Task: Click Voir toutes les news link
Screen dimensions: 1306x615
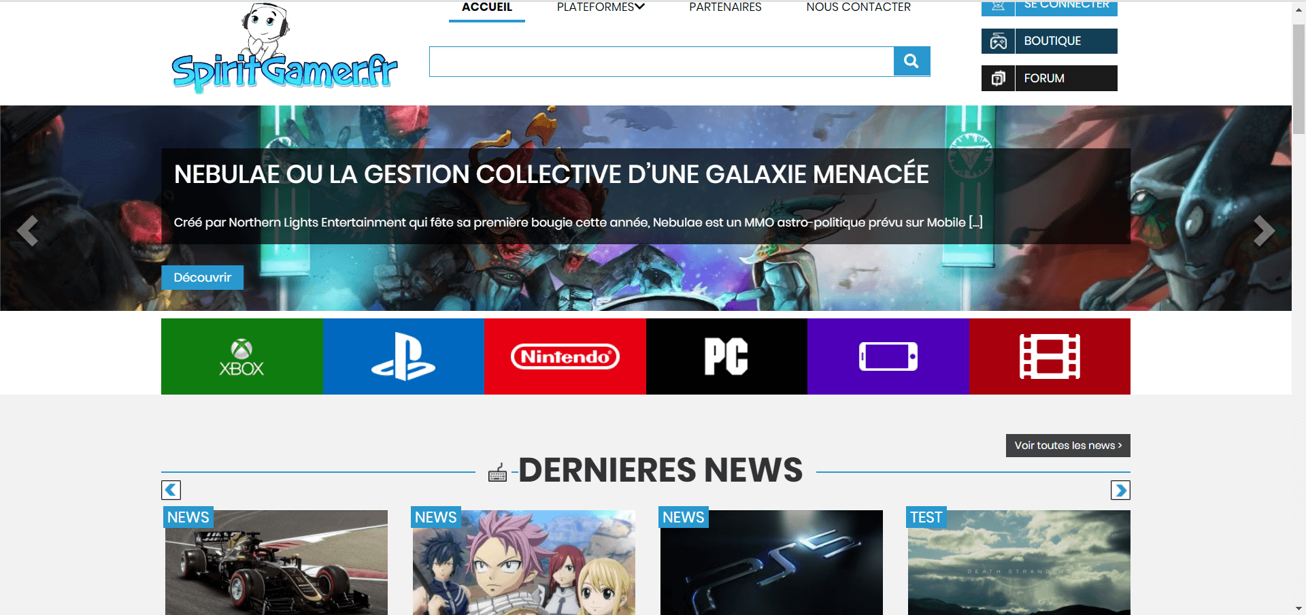Action: tap(1068, 446)
